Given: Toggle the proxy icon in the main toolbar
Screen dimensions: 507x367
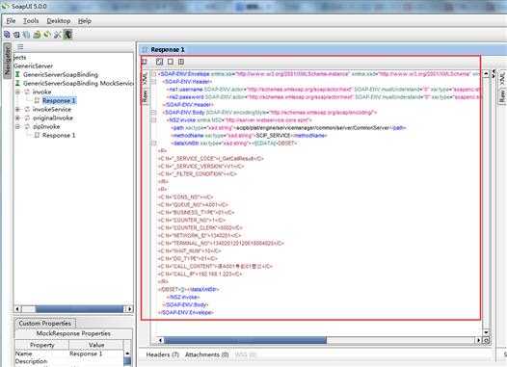Looking at the screenshot, I should [x=67, y=35].
